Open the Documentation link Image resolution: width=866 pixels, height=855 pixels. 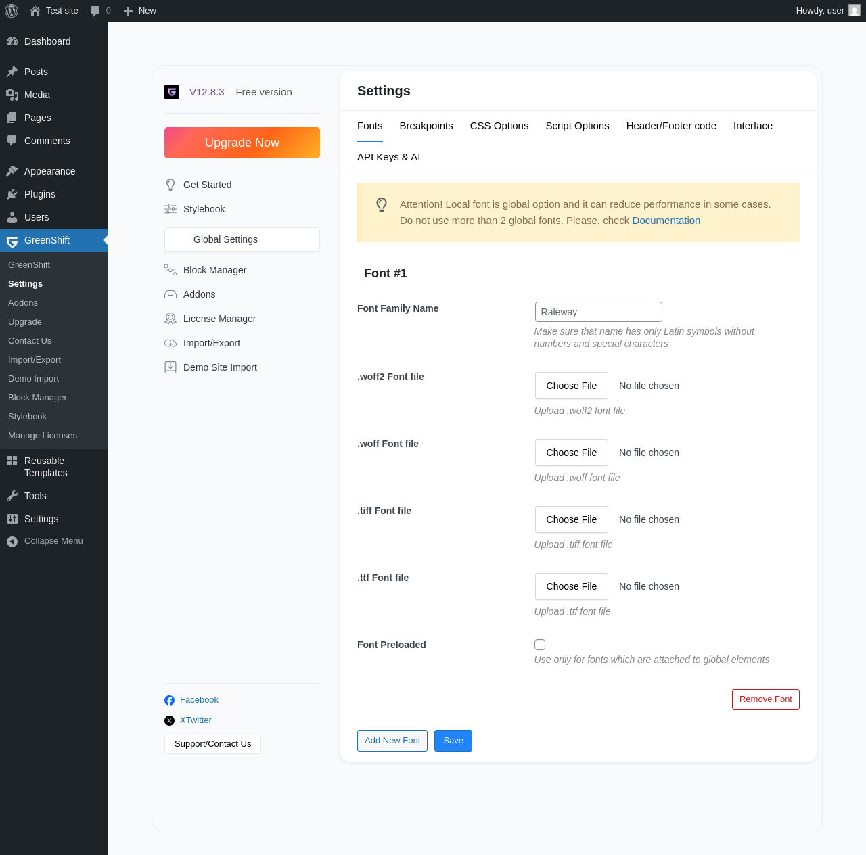[666, 221]
